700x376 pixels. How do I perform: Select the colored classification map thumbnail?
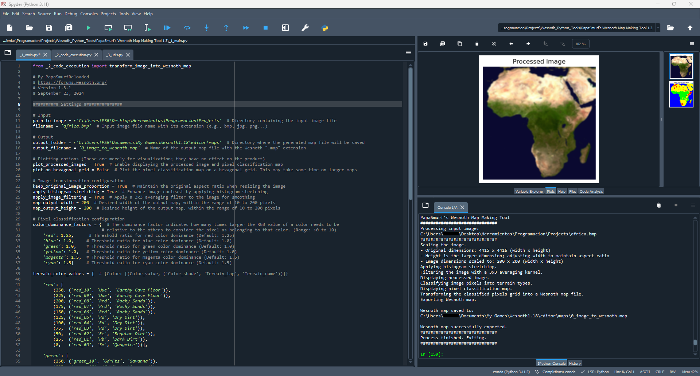[681, 94]
